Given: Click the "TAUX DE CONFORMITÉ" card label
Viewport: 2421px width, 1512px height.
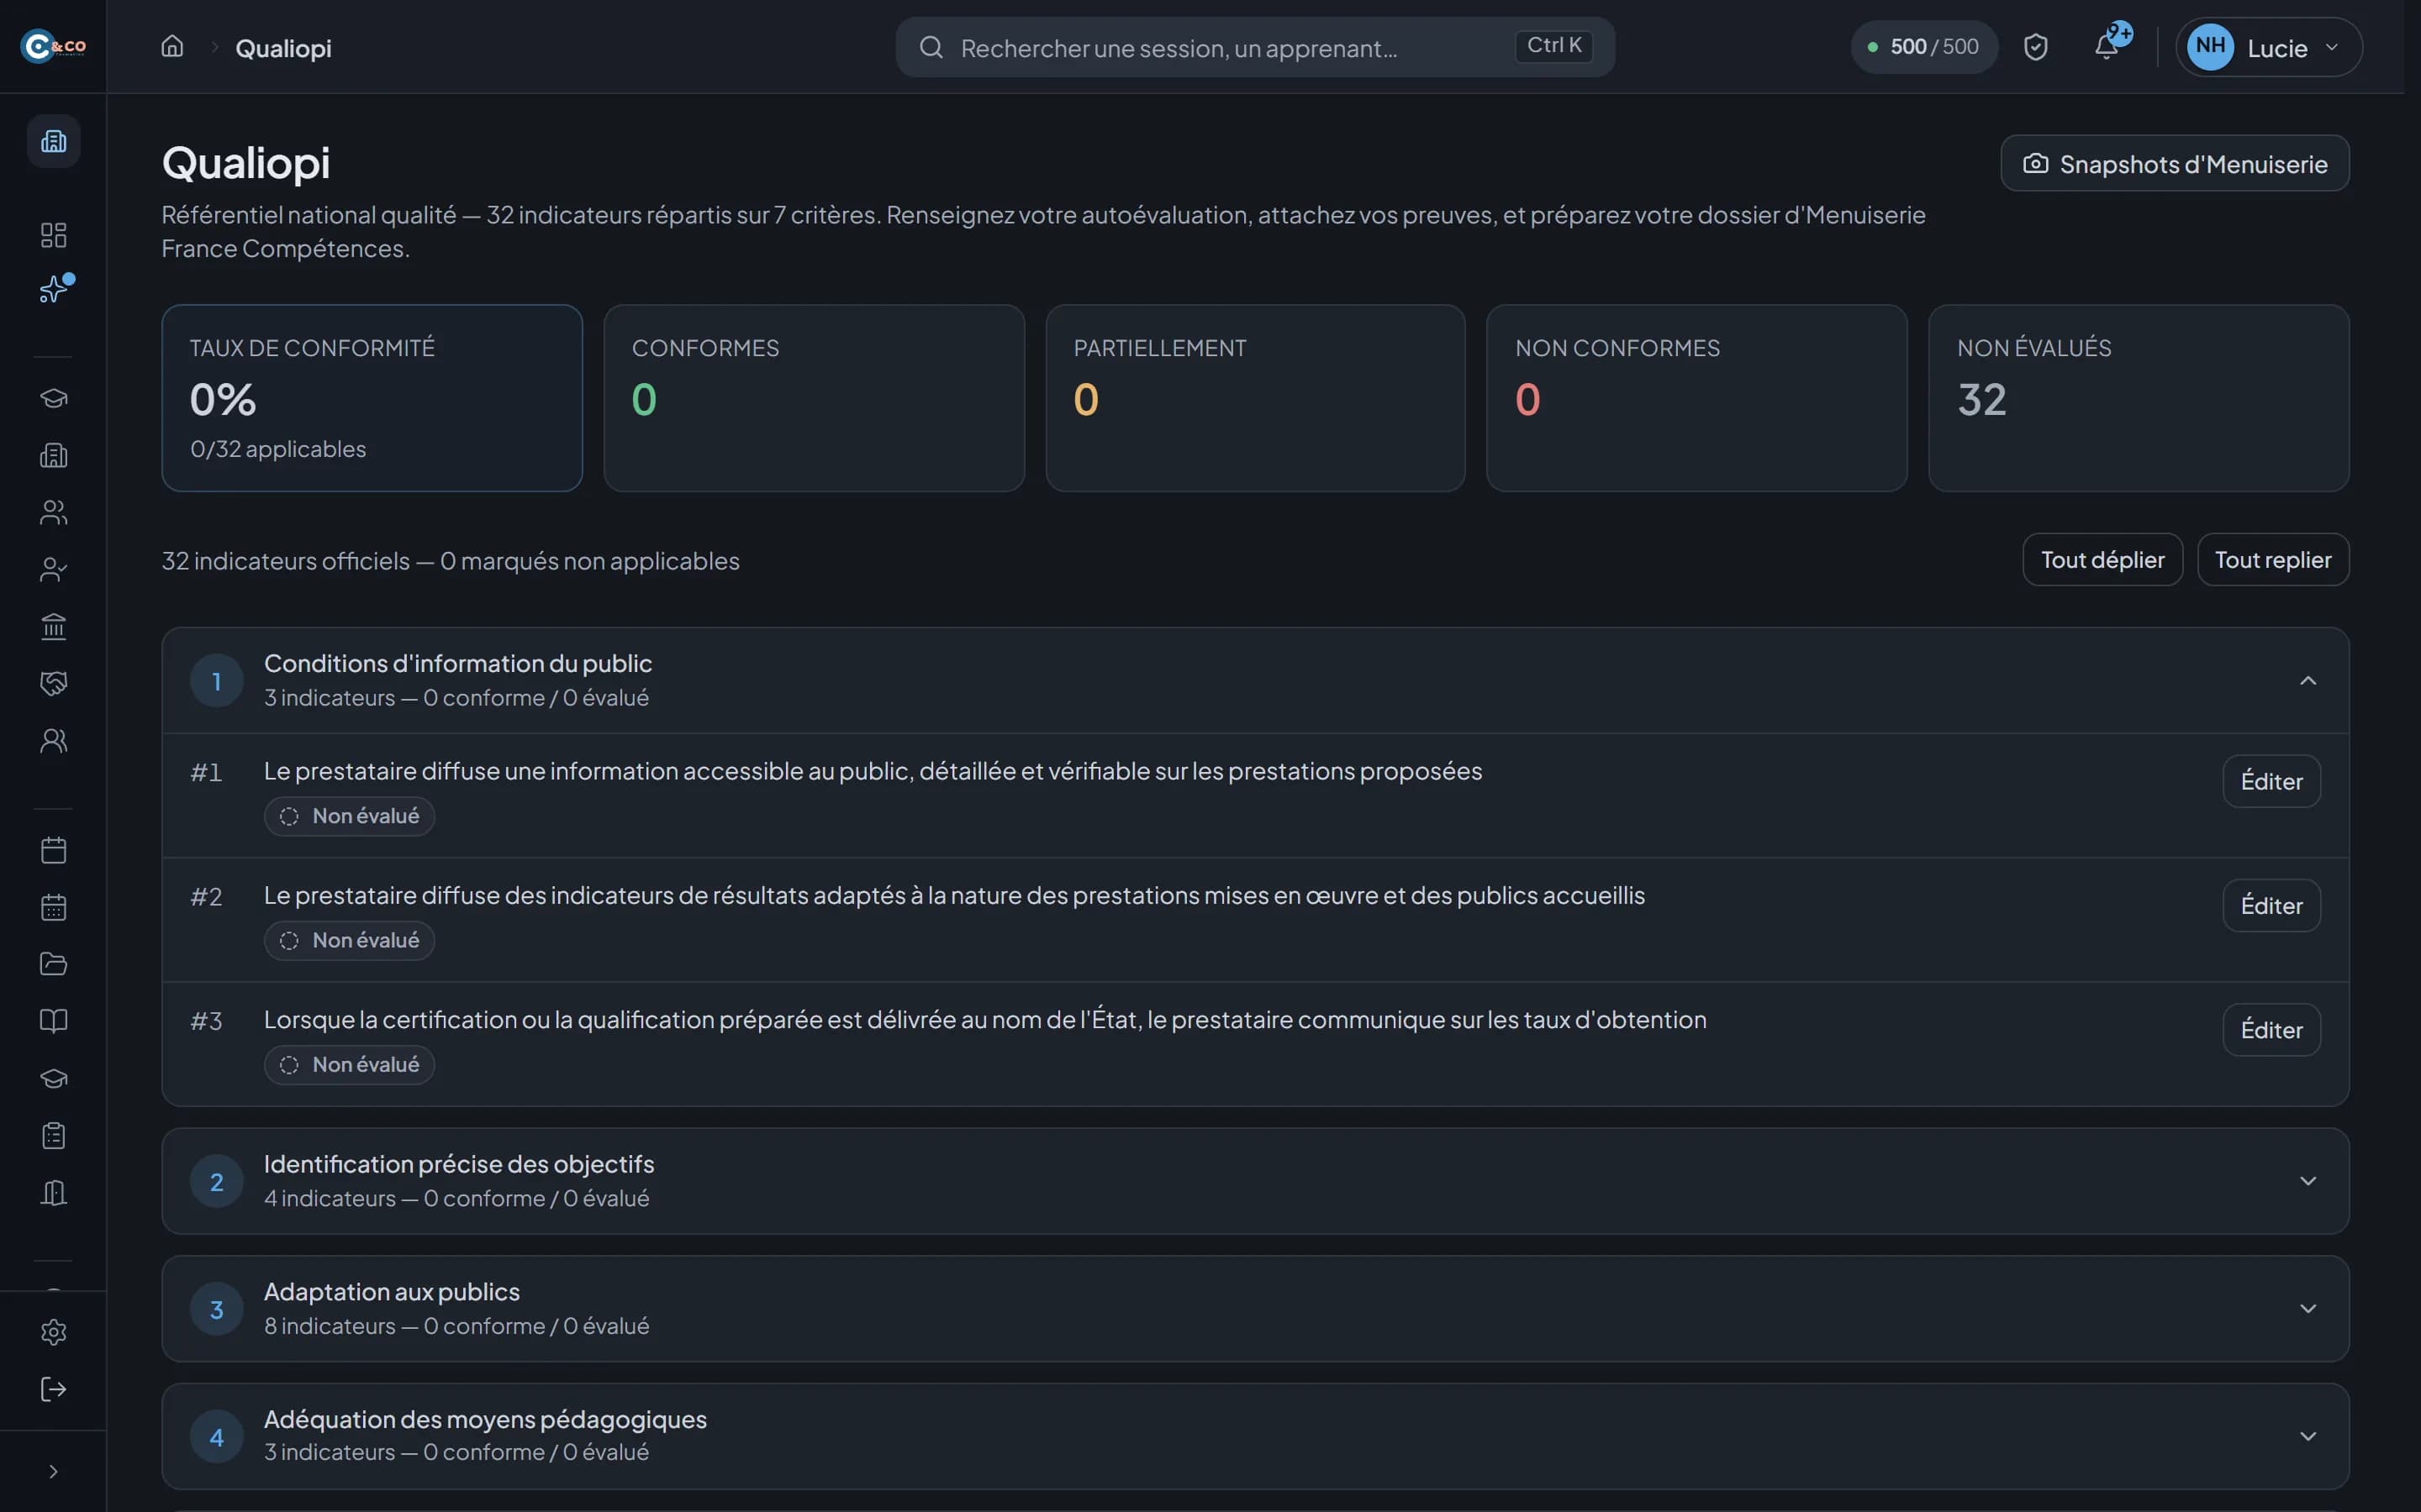Looking at the screenshot, I should [312, 348].
